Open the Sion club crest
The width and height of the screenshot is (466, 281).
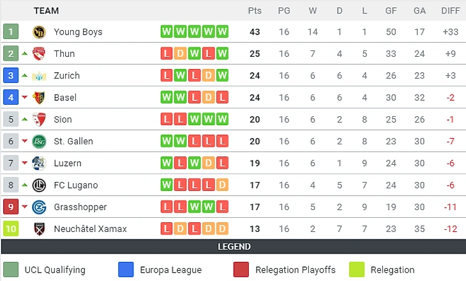(39, 119)
